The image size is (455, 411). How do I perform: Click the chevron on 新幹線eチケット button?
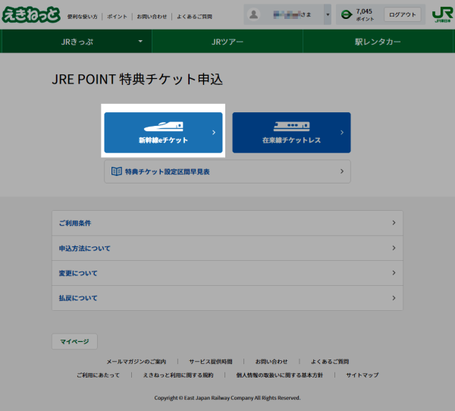[x=214, y=133]
